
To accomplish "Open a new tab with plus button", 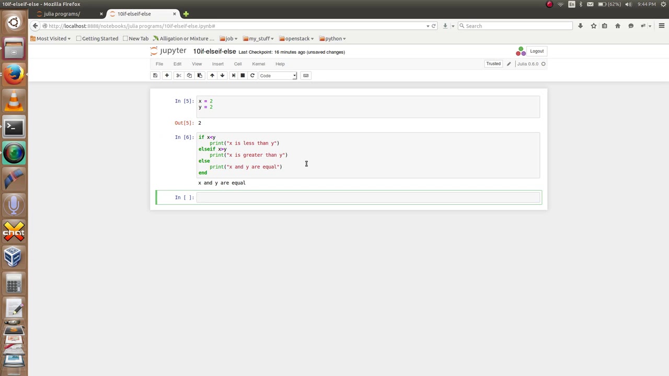I will [186, 14].
